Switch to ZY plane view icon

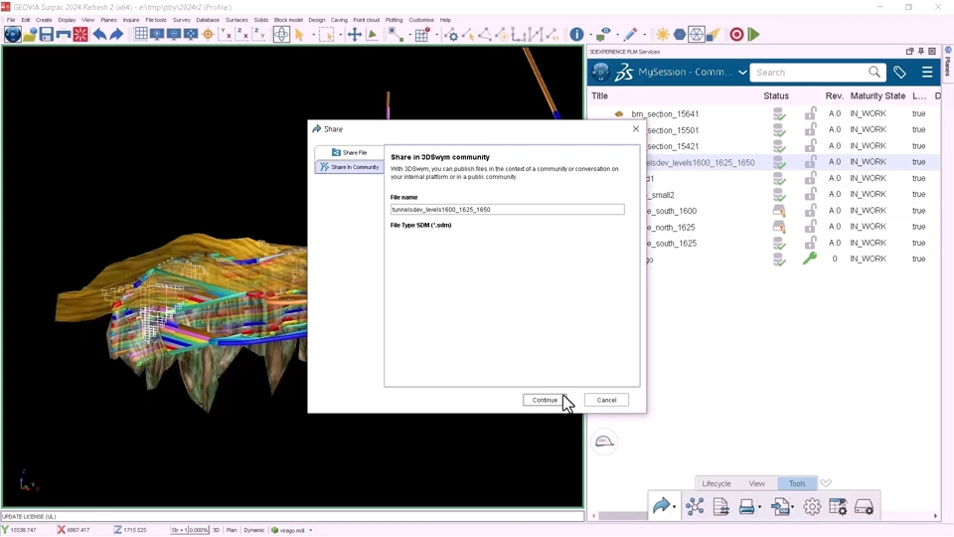(258, 34)
